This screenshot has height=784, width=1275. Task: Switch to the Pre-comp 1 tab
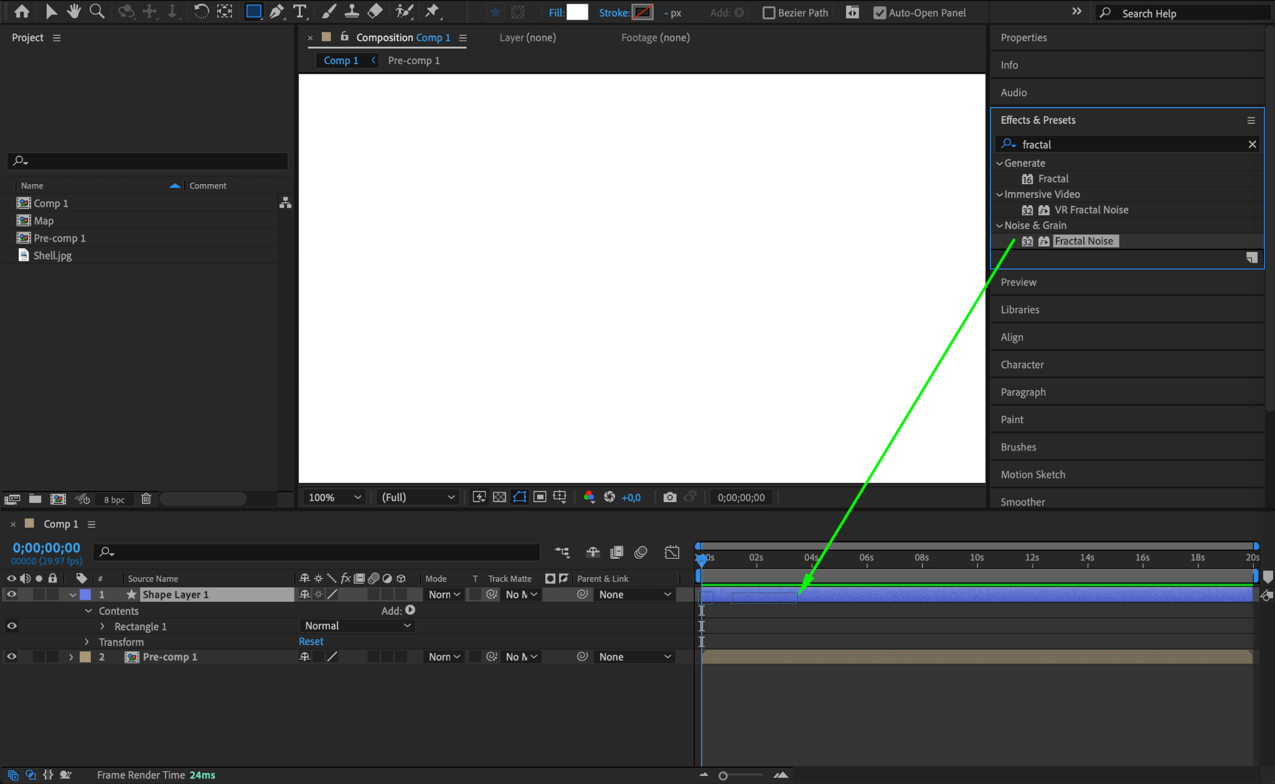(x=413, y=60)
